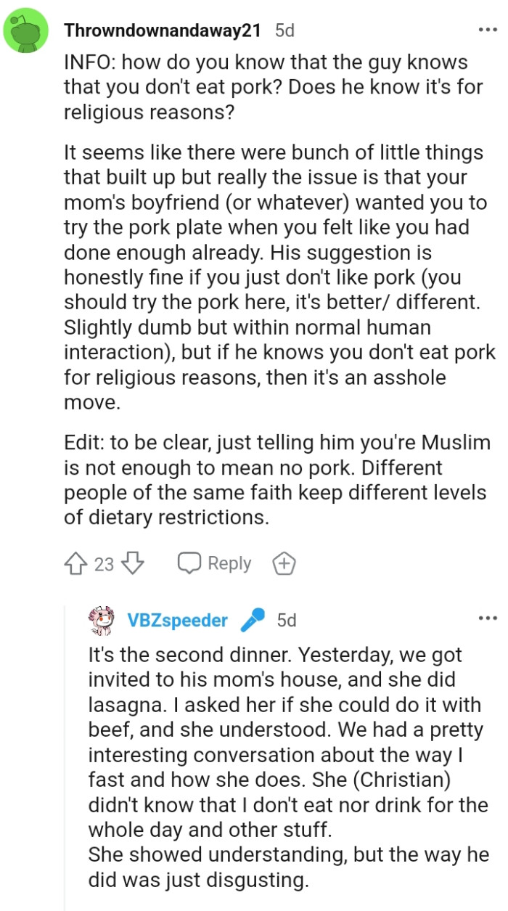Tap the vote score 23

[105, 564]
